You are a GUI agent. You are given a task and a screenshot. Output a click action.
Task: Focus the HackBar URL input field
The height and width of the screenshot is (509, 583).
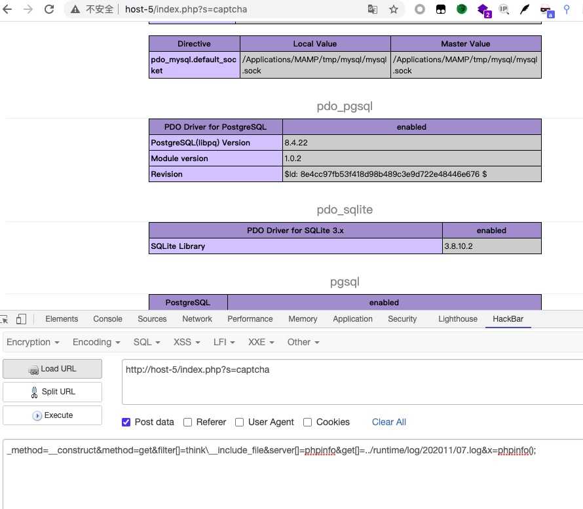(352, 382)
